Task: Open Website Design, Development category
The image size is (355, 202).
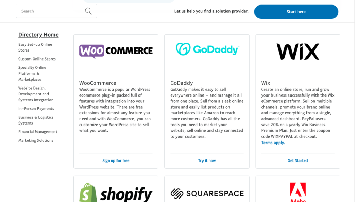Action: tap(36, 94)
